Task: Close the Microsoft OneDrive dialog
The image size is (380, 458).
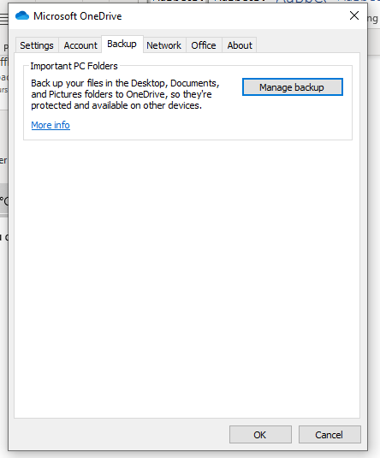Action: tap(354, 15)
